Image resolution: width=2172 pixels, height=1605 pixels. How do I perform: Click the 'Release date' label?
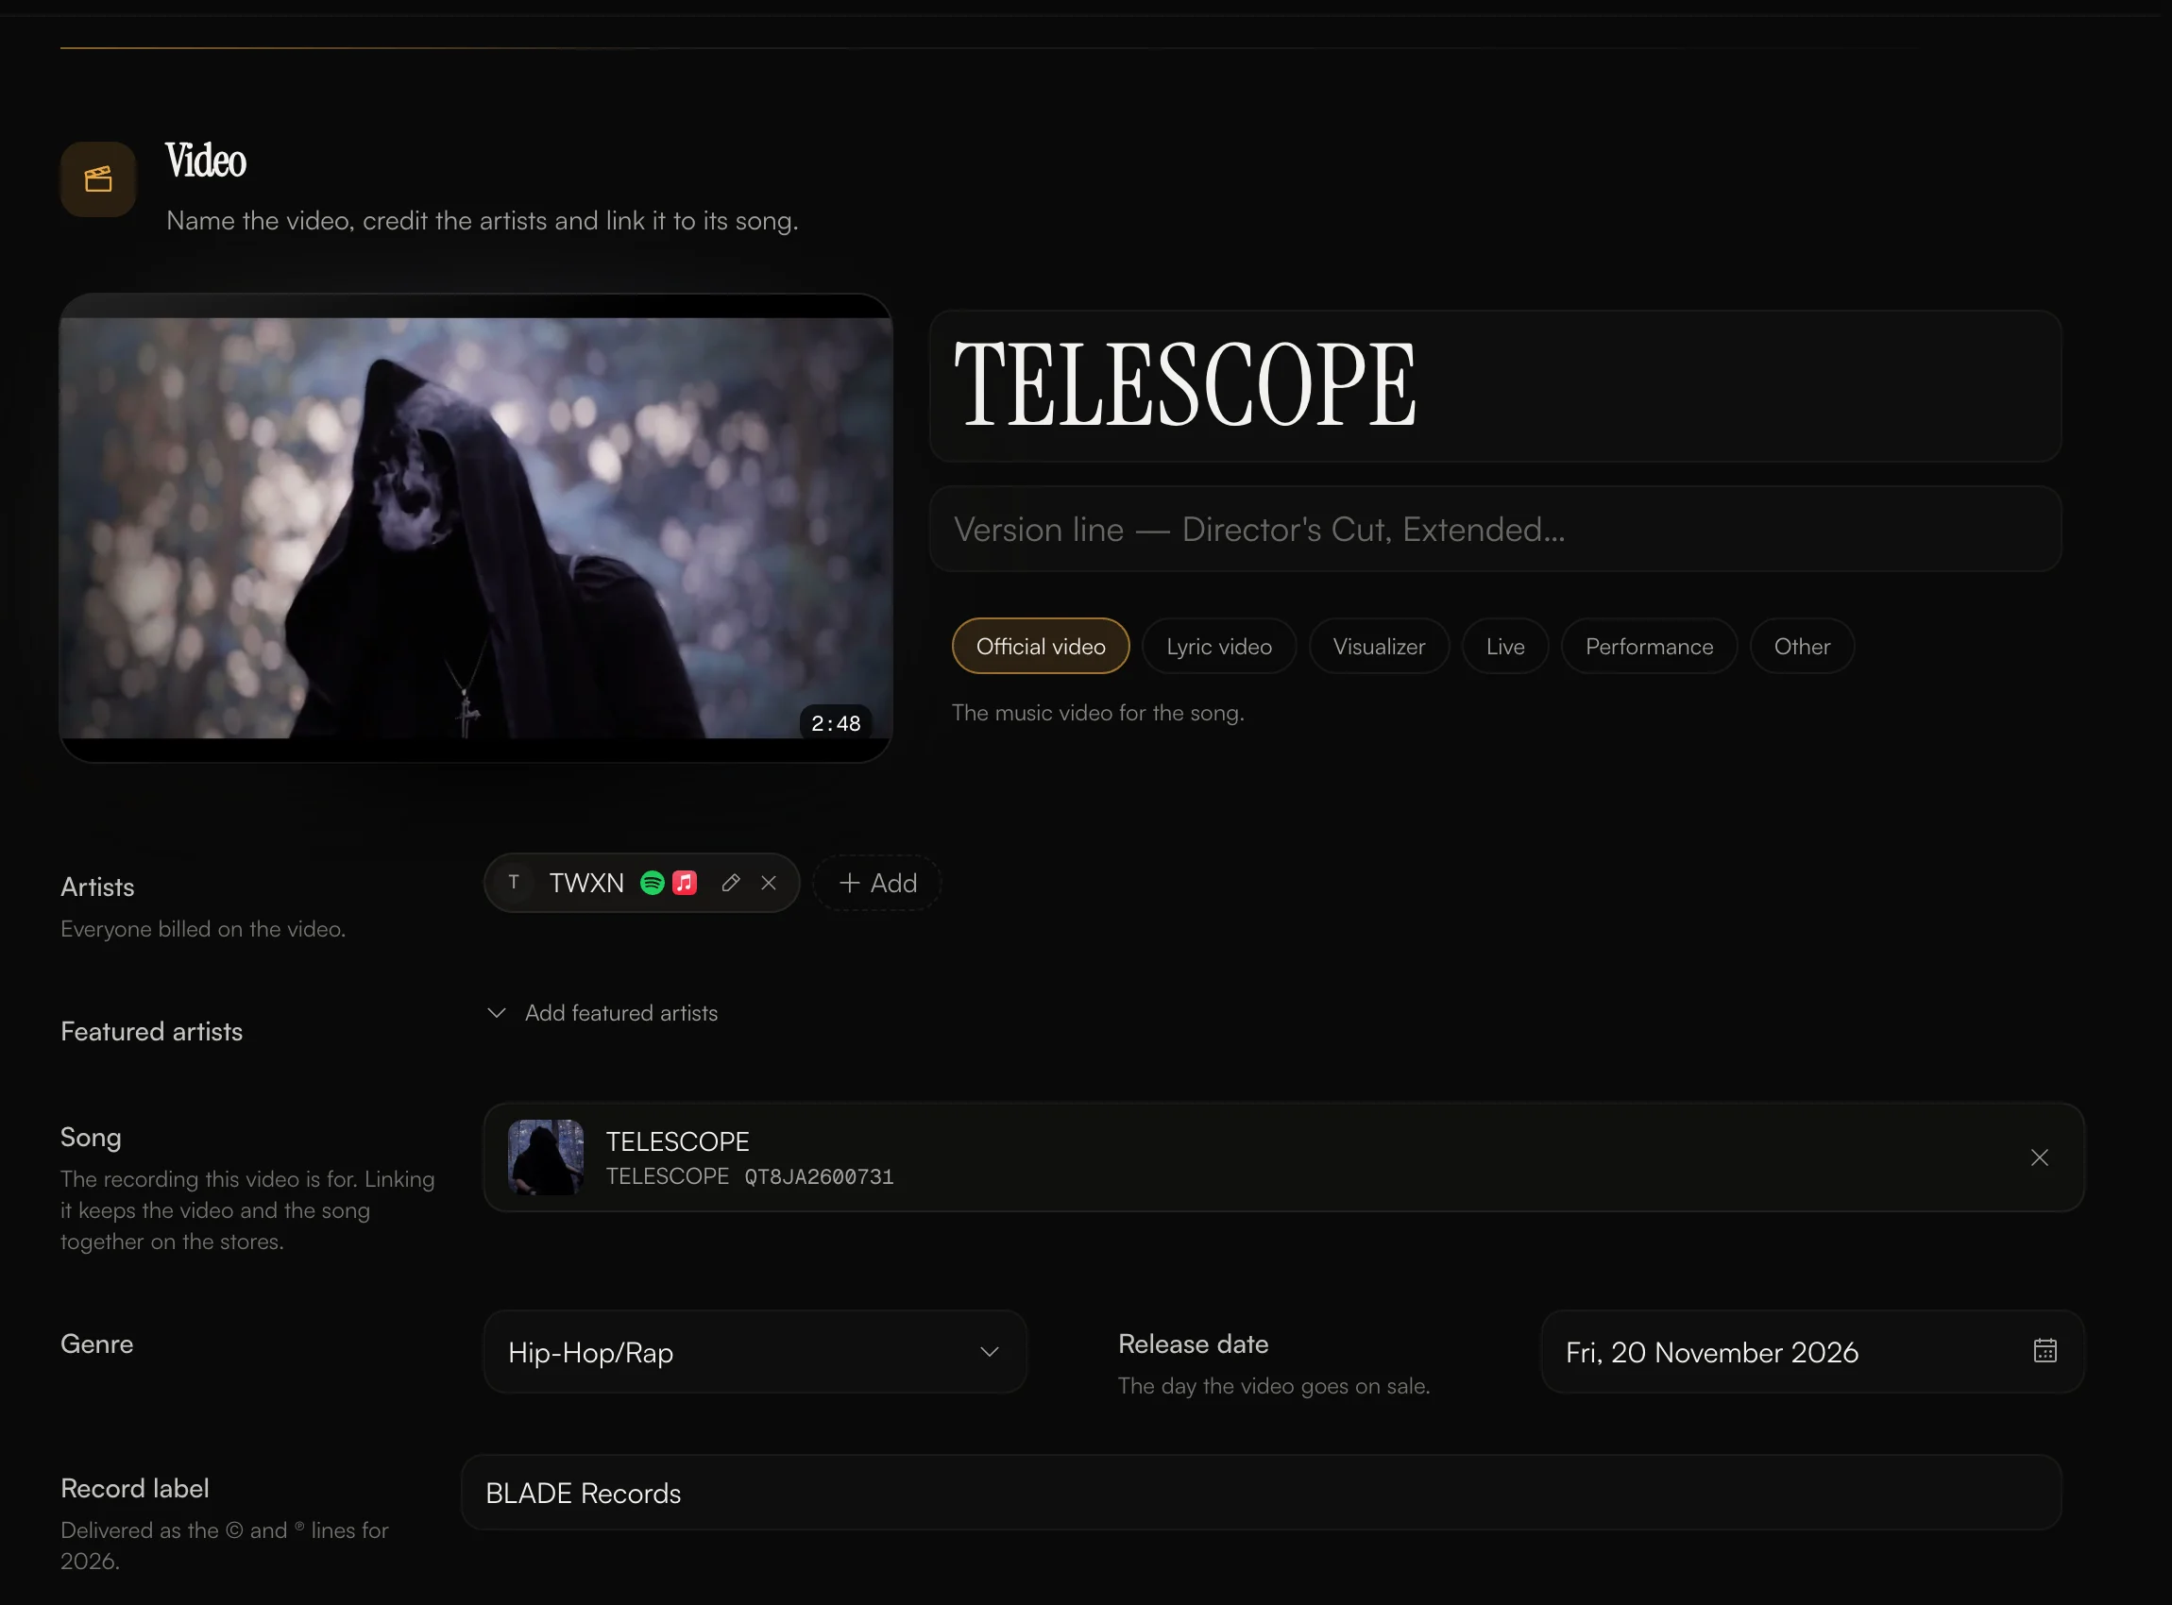[x=1194, y=1343]
